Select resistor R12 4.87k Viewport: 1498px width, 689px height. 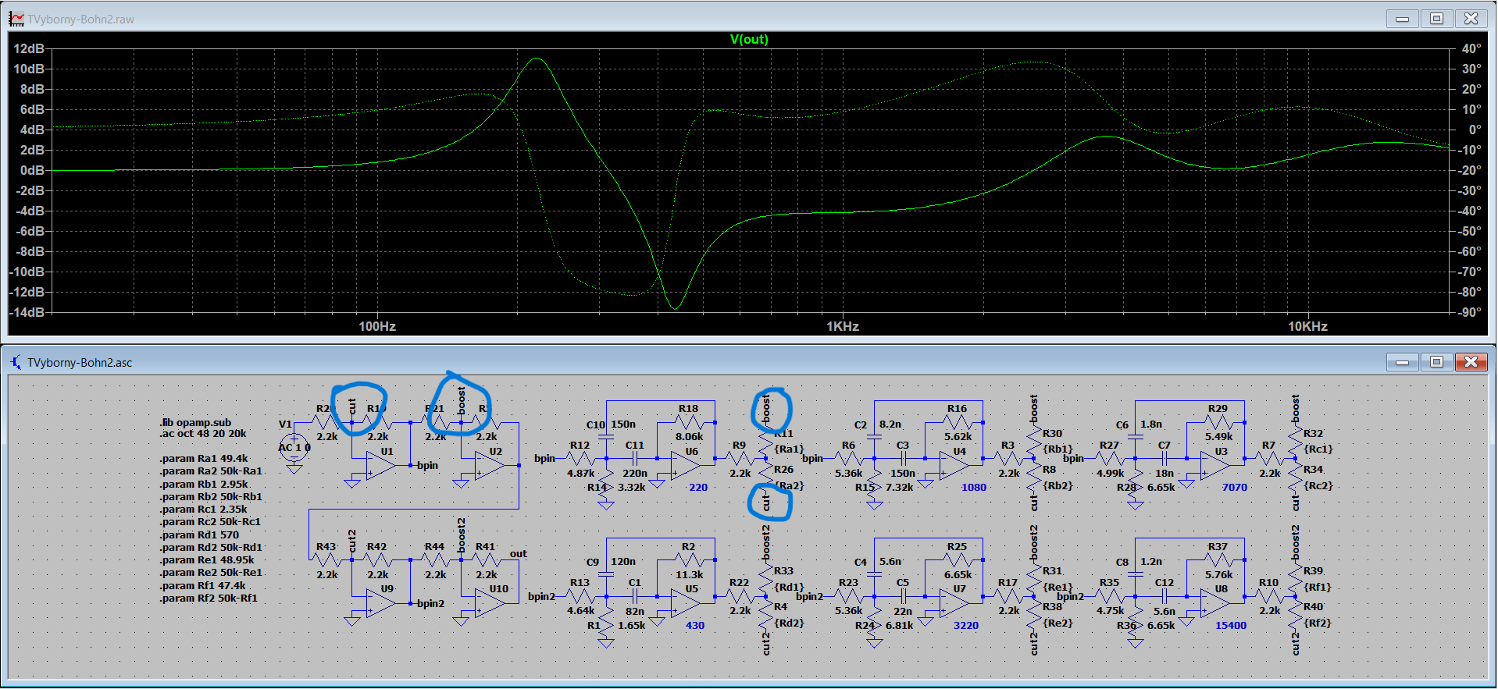[580, 460]
